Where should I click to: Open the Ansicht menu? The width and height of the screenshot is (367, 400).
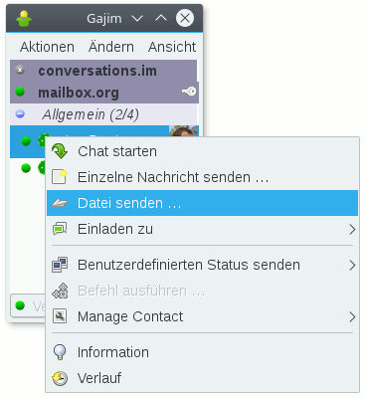point(172,47)
